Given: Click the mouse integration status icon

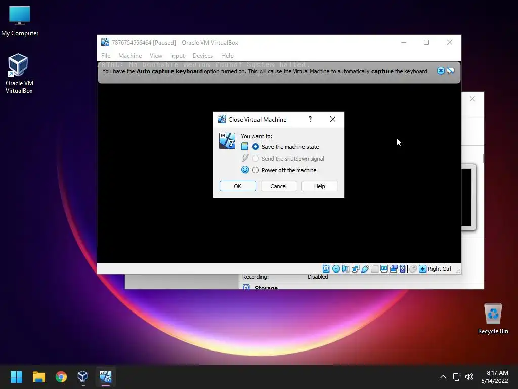Looking at the screenshot, I should coord(413,269).
